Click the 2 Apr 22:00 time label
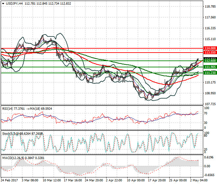 click(114, 180)
